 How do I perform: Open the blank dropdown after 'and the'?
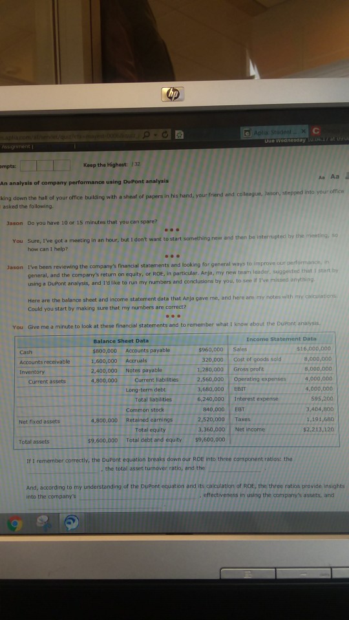[234, 468]
